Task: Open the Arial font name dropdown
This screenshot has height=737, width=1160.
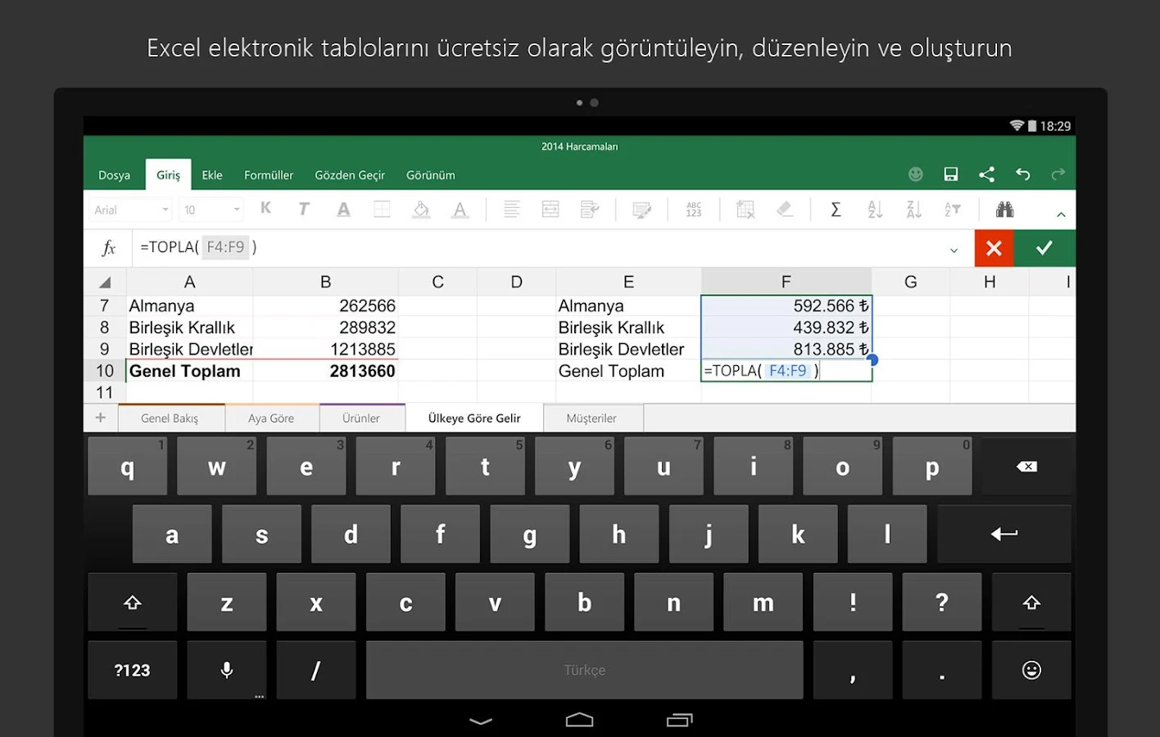Action: tap(129, 209)
